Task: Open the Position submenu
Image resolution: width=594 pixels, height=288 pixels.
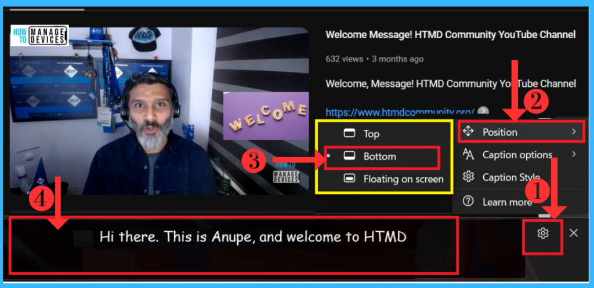Action: pyautogui.click(x=521, y=132)
